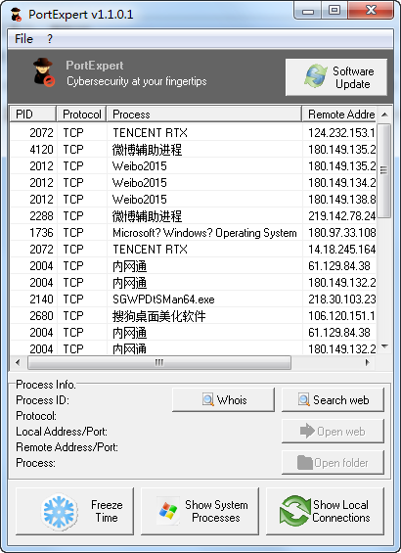
Task: Click the snowflake Freeze Time icon
Action: click(x=60, y=511)
